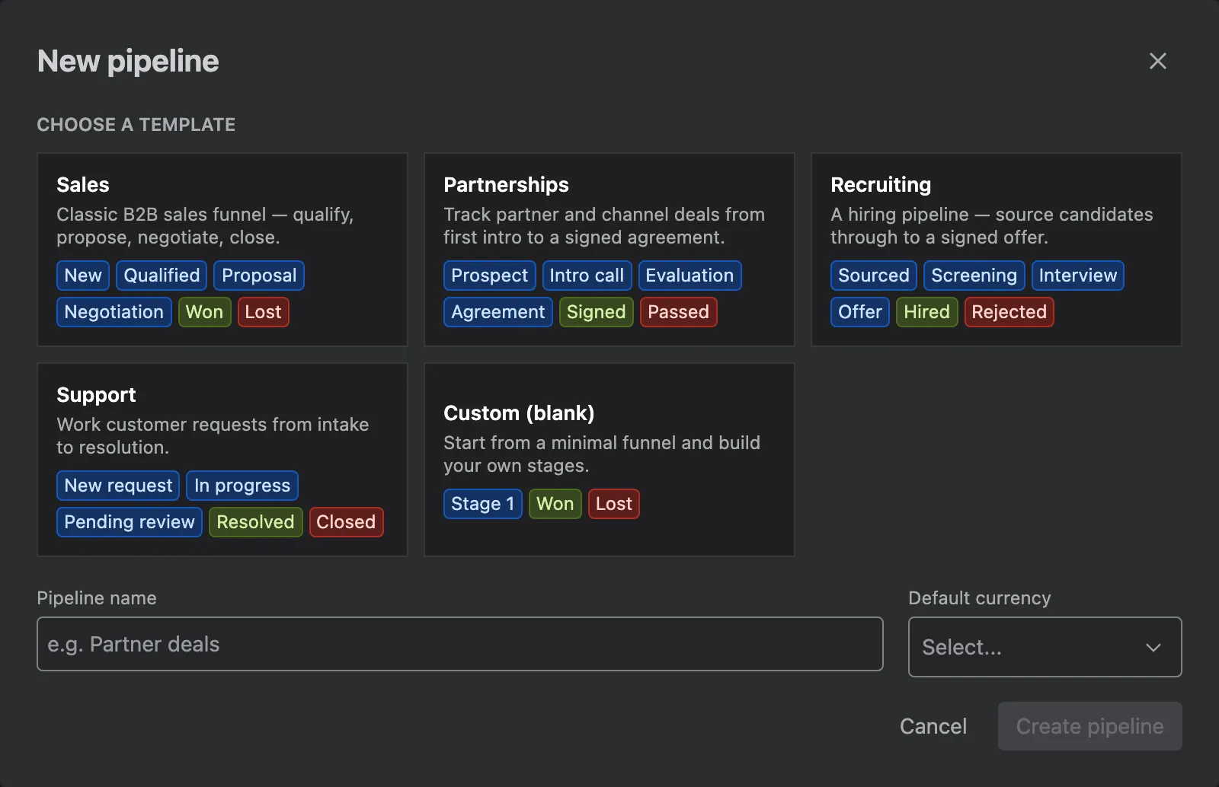Click the Create pipeline button
1219x787 pixels.
click(x=1090, y=726)
